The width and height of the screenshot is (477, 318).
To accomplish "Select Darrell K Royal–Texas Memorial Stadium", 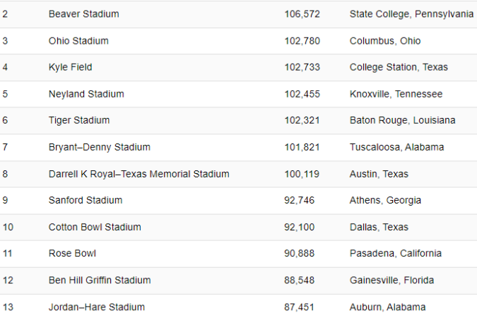I will [x=139, y=174].
